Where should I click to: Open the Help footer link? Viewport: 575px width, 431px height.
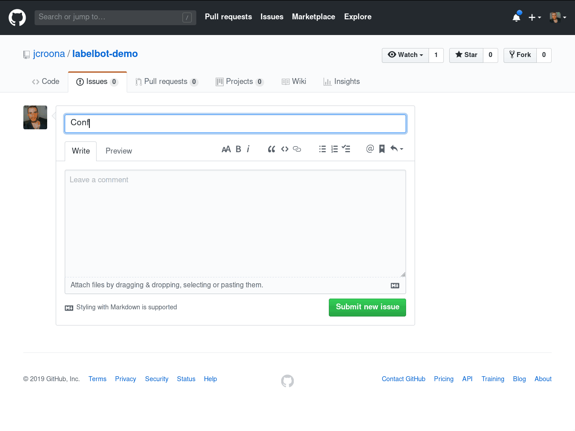210,379
